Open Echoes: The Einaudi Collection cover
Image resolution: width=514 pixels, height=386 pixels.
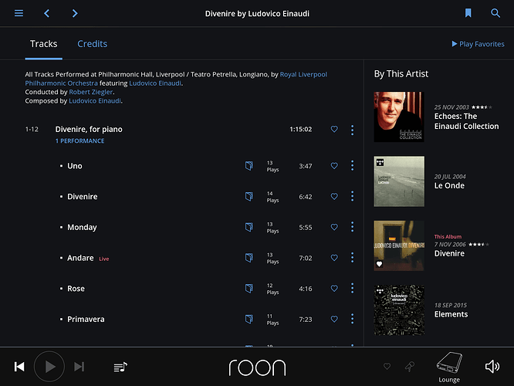399,117
